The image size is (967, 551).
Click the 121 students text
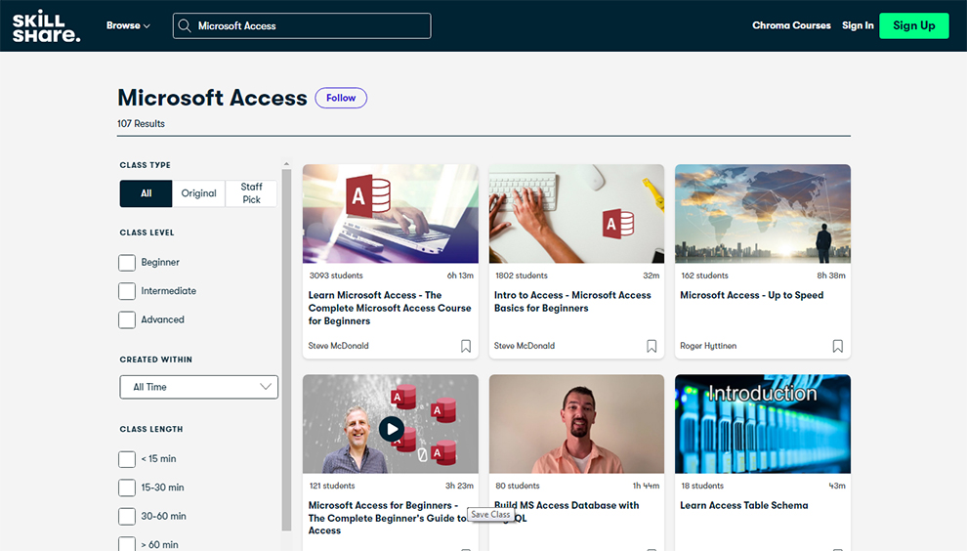point(332,487)
